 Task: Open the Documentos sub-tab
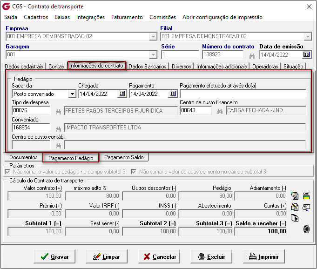(x=23, y=157)
